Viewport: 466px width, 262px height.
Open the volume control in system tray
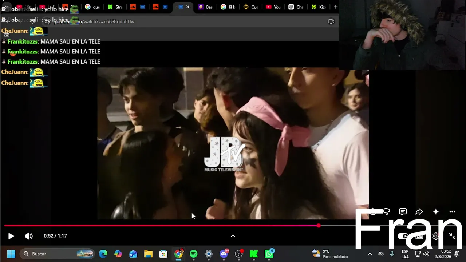(x=426, y=254)
